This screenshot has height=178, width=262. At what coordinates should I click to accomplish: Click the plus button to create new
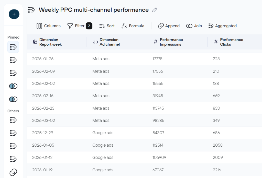point(14,14)
